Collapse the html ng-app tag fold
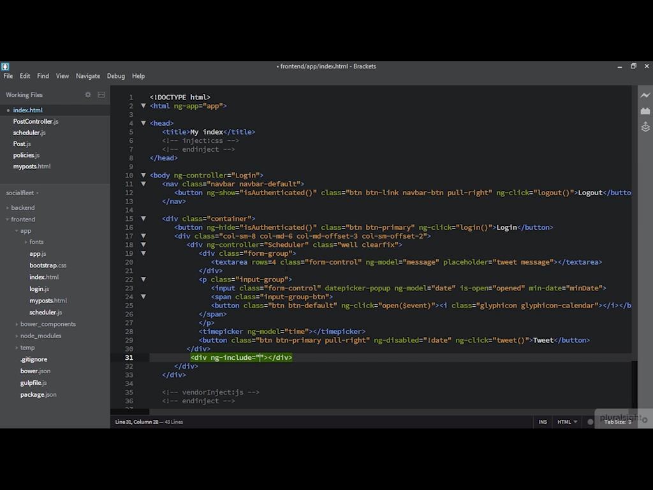 click(x=143, y=106)
